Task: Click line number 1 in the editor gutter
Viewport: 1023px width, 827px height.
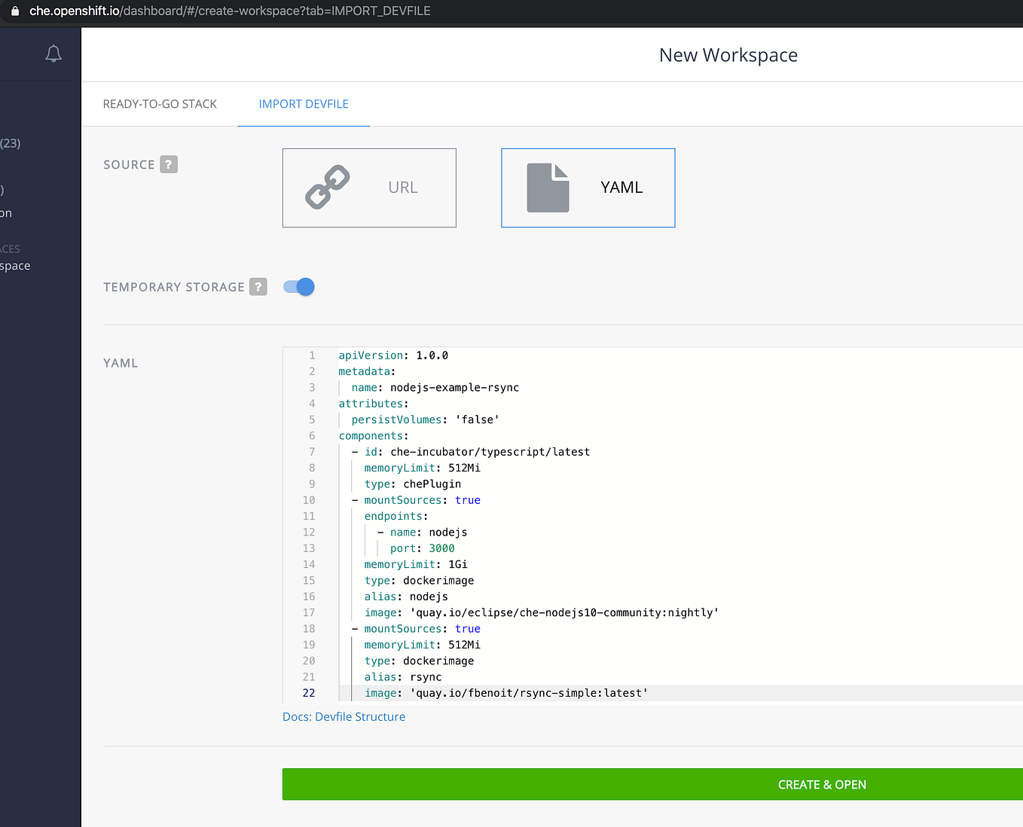Action: pyautogui.click(x=311, y=355)
